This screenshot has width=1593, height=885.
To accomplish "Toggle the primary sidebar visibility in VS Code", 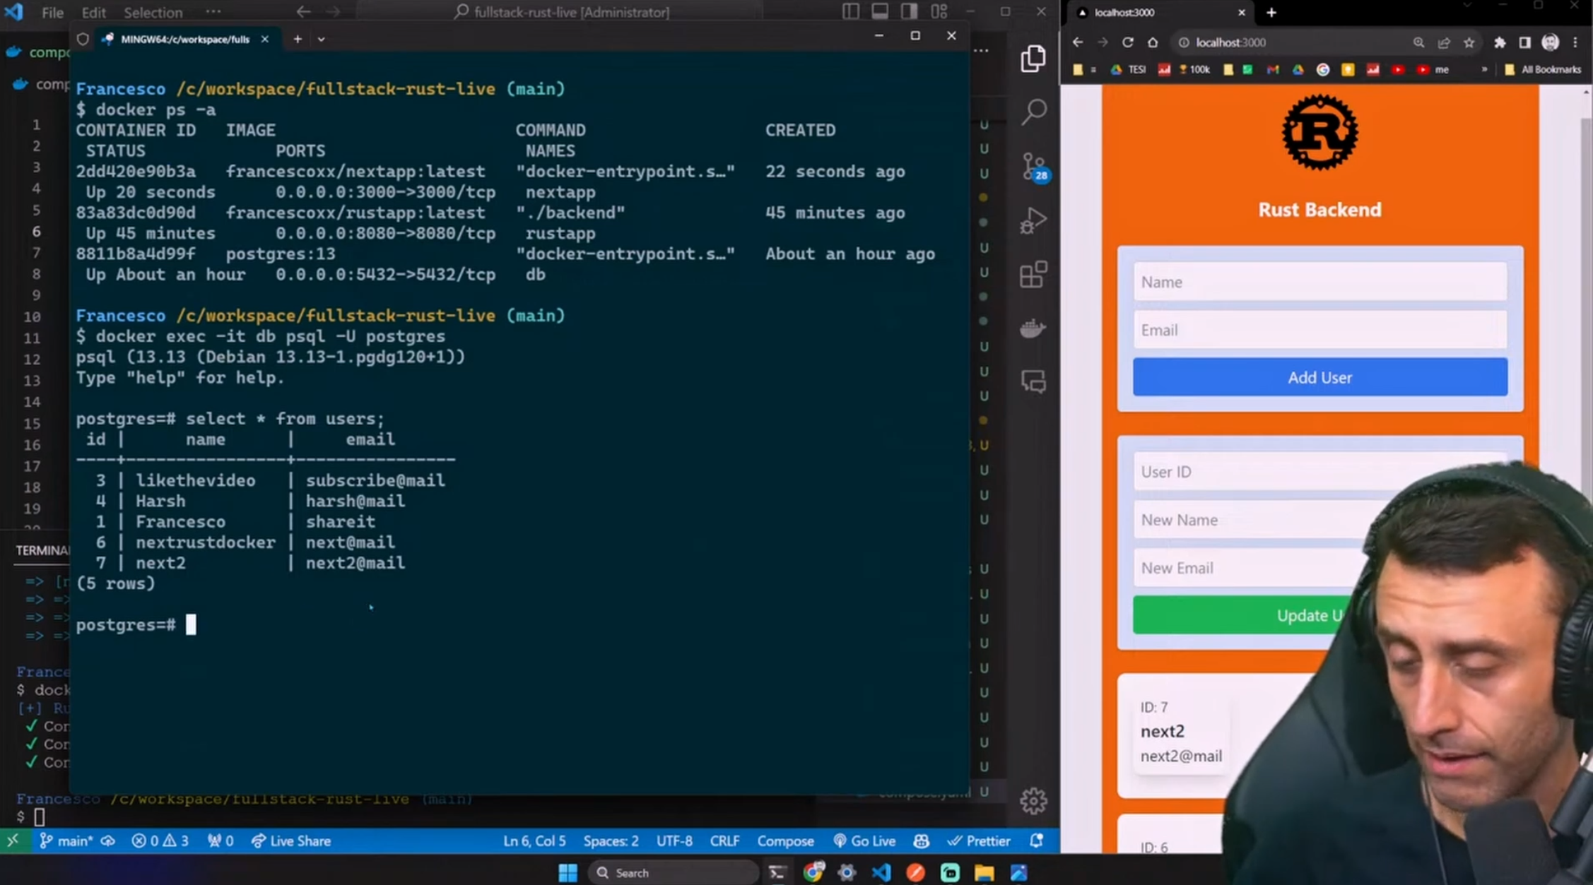I will click(851, 12).
